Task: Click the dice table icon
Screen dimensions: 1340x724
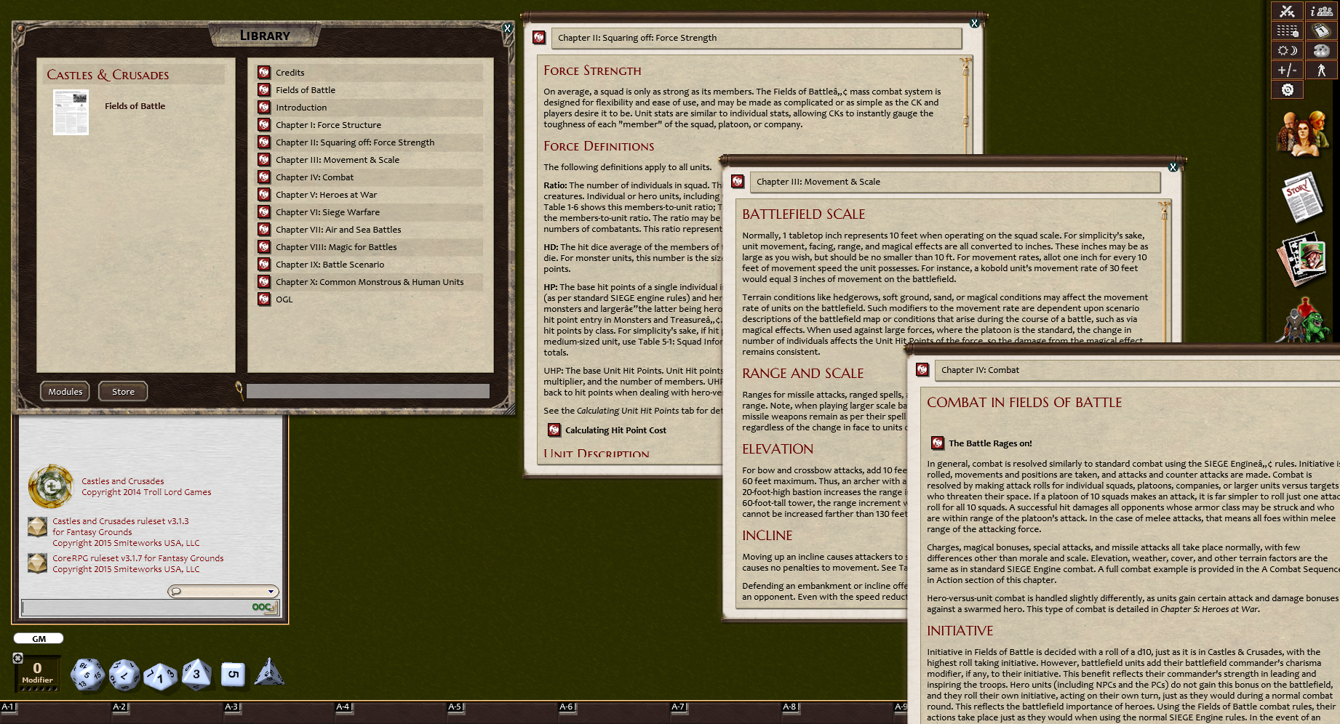Action: click(x=1287, y=31)
